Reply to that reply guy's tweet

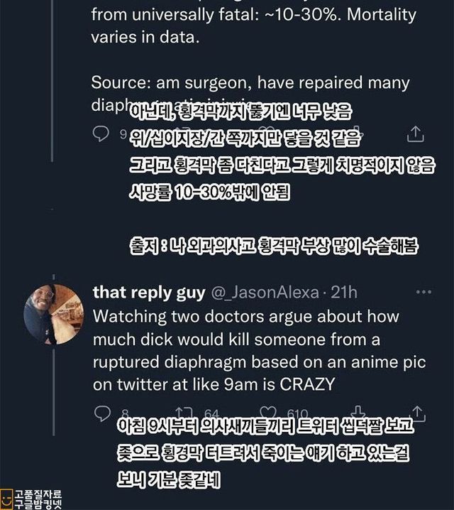[x=103, y=413]
